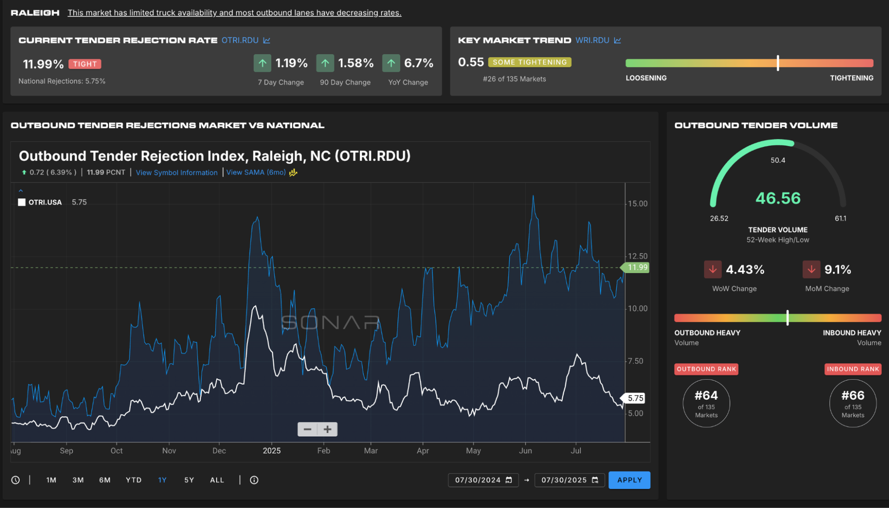The image size is (889, 508).
Task: Click the 26.52 low value on gauge
Action: tap(719, 218)
